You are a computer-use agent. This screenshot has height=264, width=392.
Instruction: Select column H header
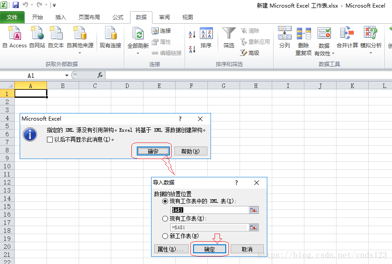pyautogui.click(x=256, y=86)
